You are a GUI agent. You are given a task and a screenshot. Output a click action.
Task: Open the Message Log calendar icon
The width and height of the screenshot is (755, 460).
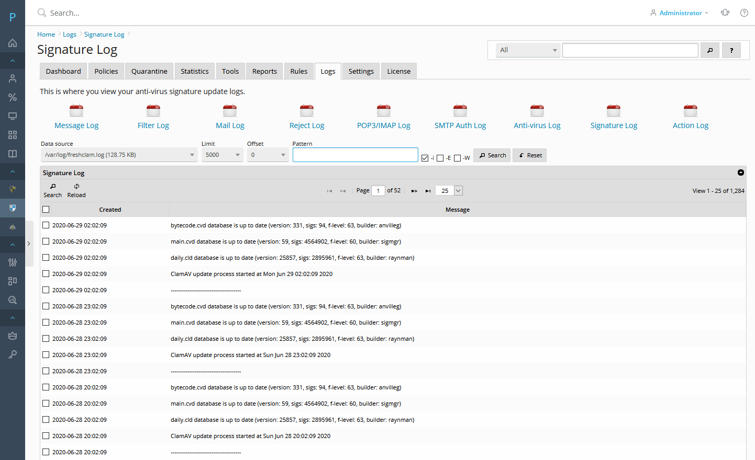(76, 110)
